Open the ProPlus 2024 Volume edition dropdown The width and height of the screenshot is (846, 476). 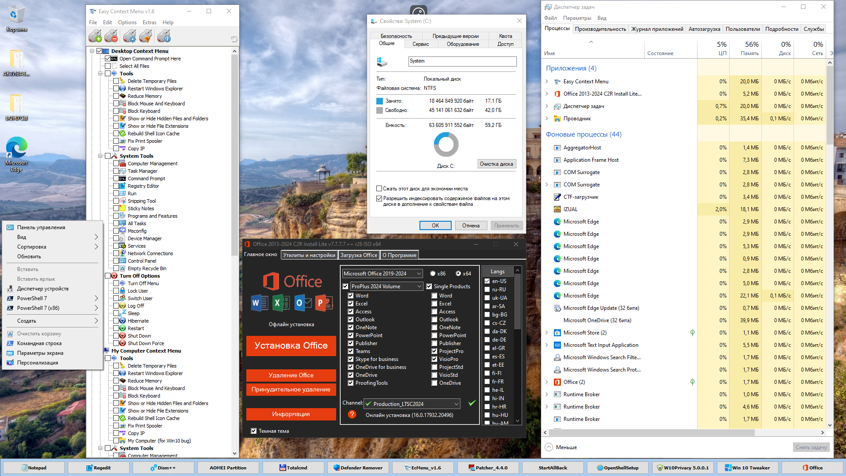coord(386,286)
